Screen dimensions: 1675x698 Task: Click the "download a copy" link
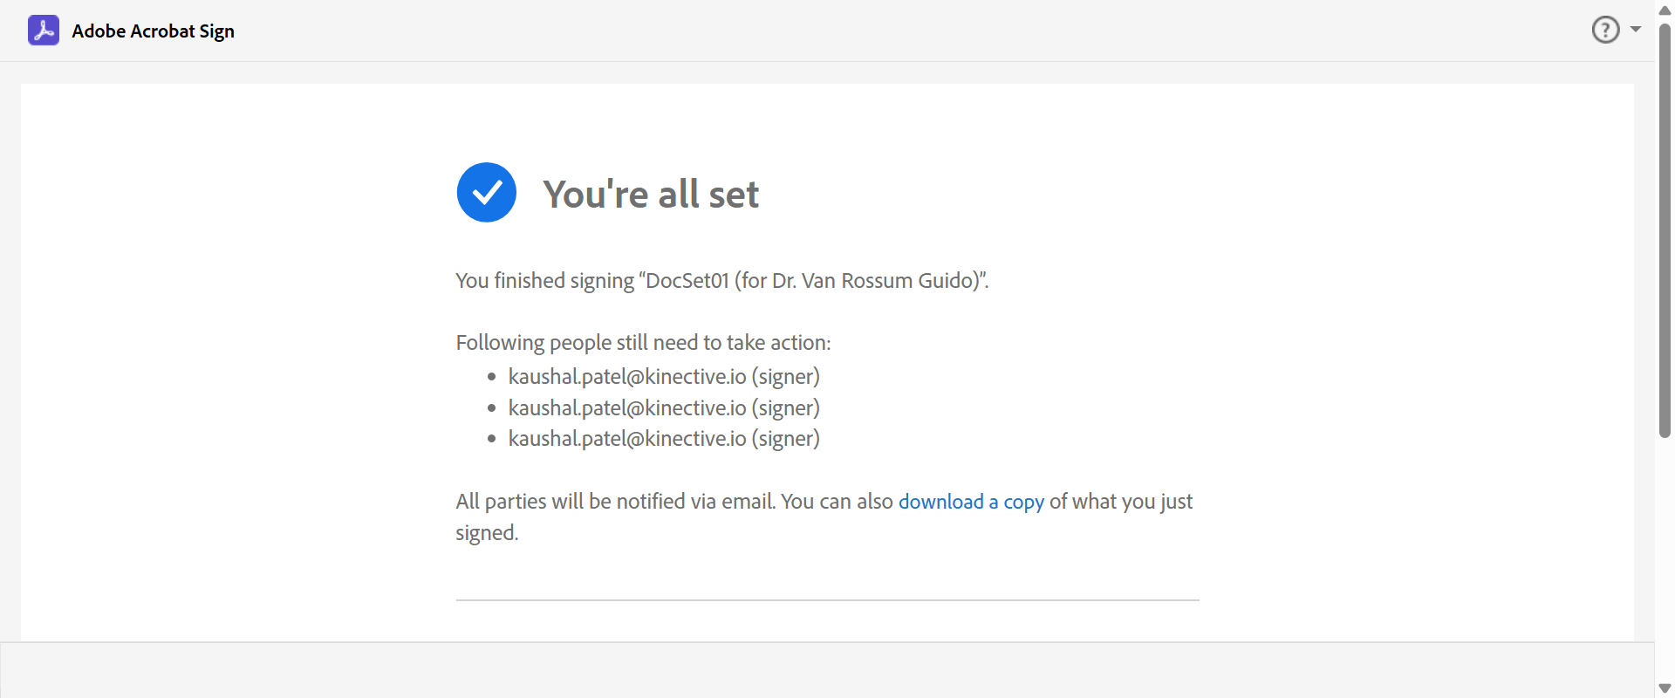click(x=971, y=502)
